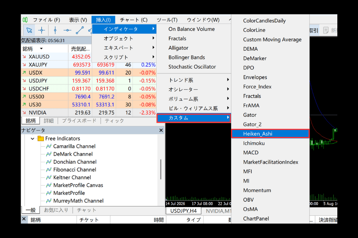Open the Donchian Channel indicator

click(75, 162)
